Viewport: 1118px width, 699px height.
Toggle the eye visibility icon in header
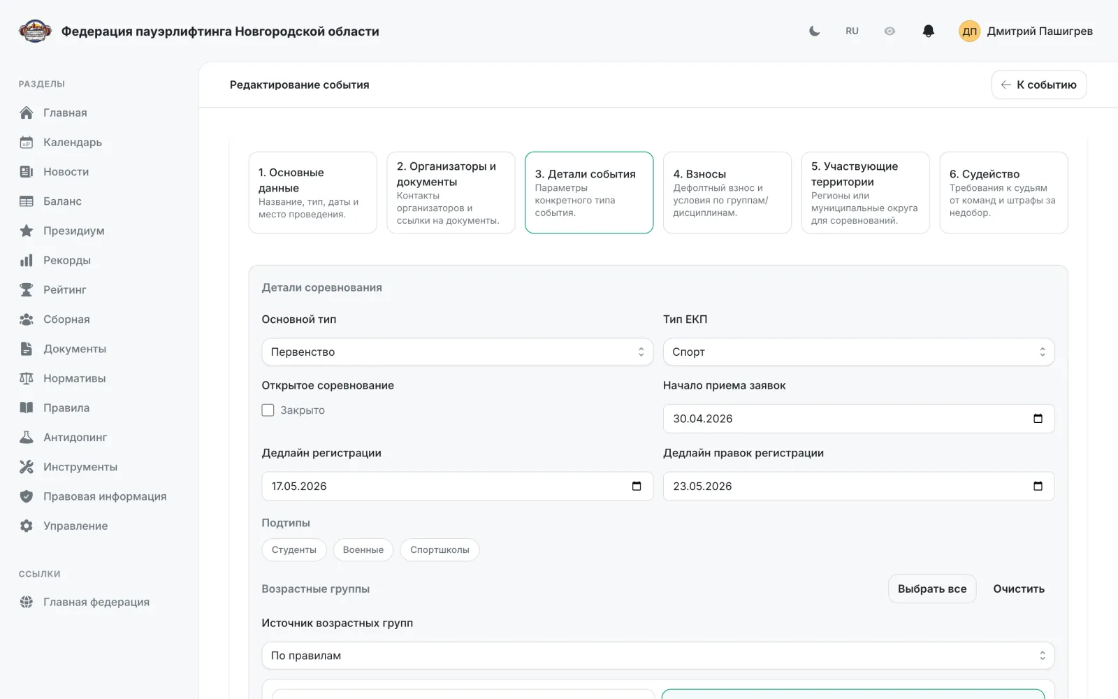[x=890, y=31]
